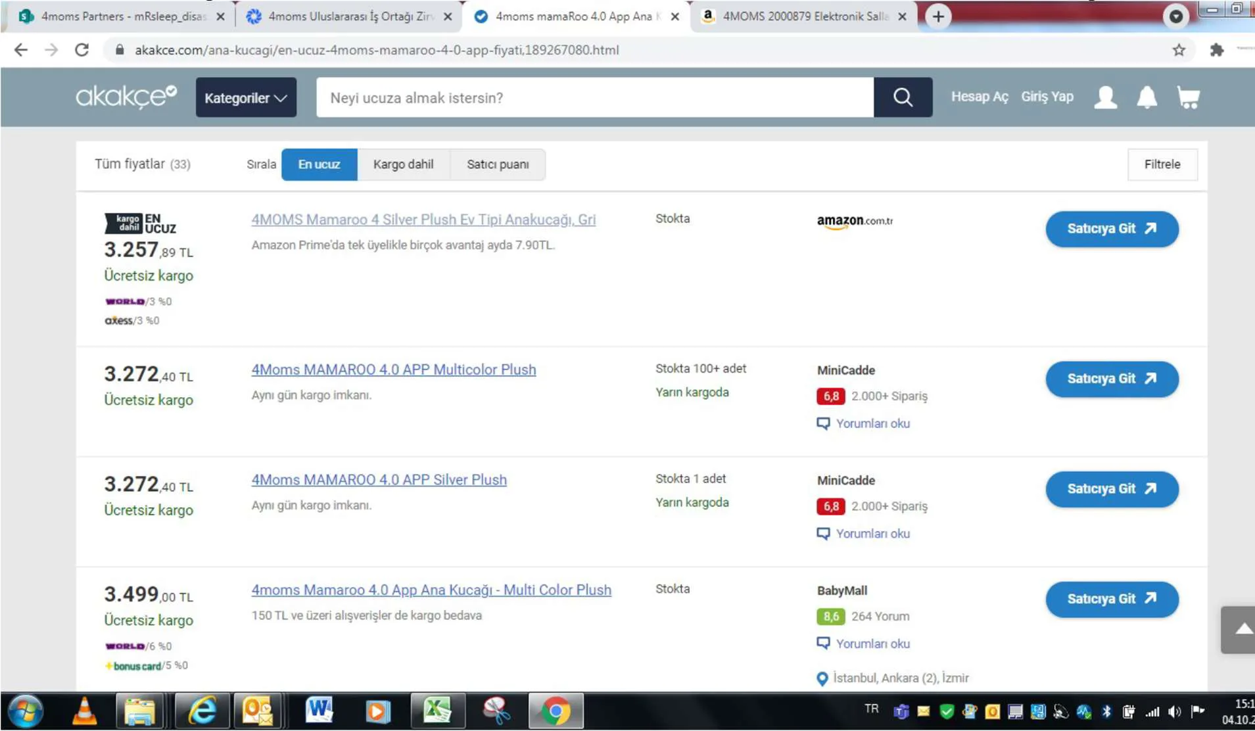
Task: Sort prices by Satıcı puanı
Action: [498, 164]
